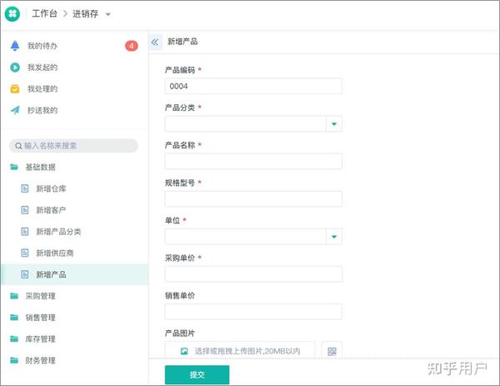The height and width of the screenshot is (386, 500).
Task: Open the 产品分类 dropdown
Action: tap(334, 124)
